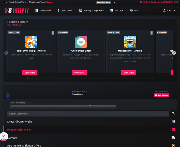Open the Deposited Coins dropdown chevron
This screenshot has height=147, width=180.
(x=114, y=2)
